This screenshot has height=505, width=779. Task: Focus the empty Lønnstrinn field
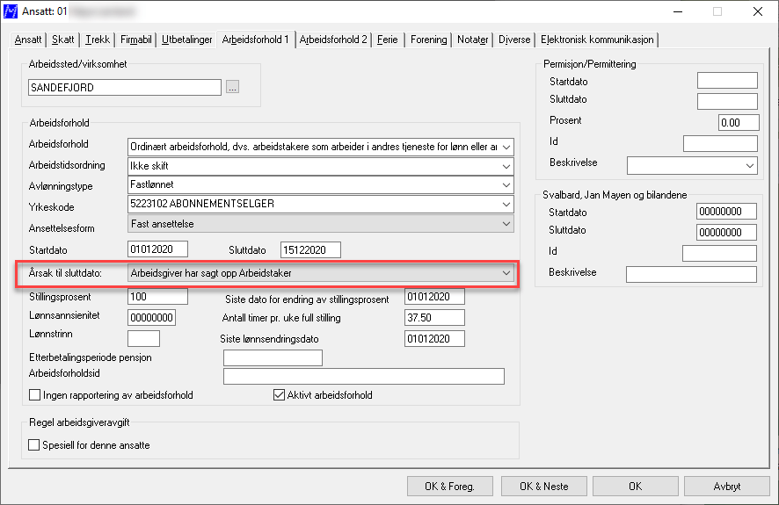[143, 338]
